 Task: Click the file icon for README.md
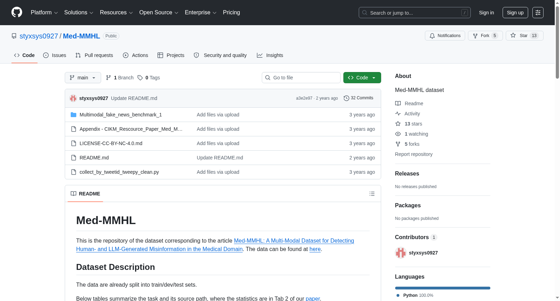click(73, 158)
